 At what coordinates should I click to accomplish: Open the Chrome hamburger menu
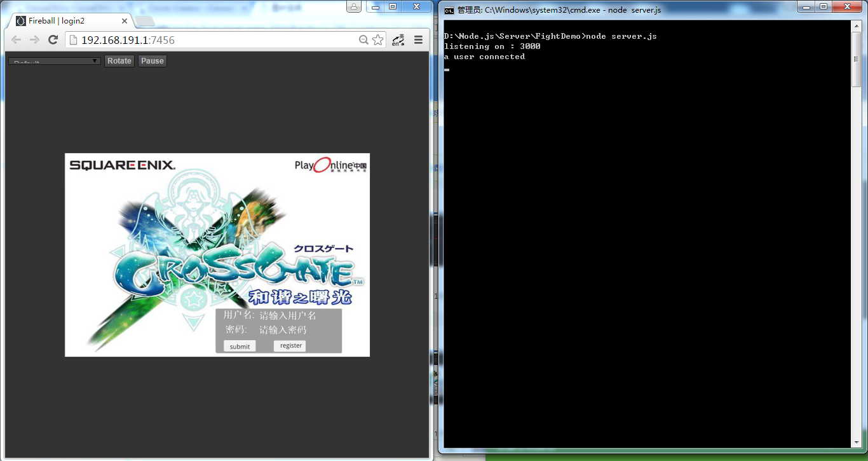coord(418,40)
